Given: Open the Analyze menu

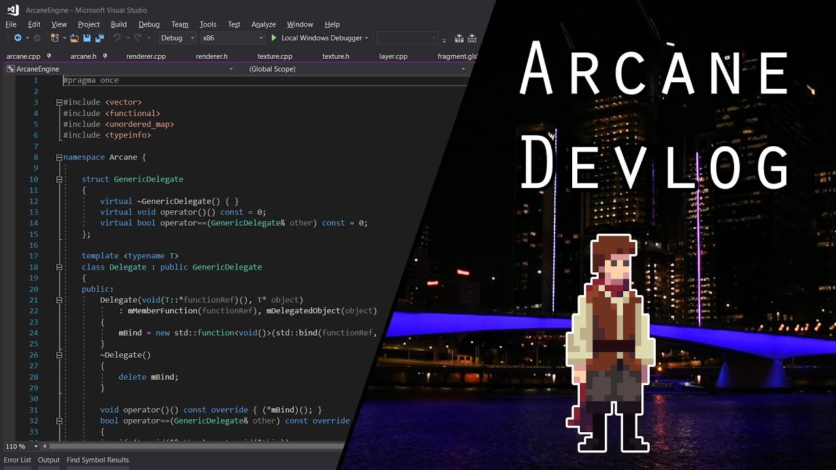Looking at the screenshot, I should (x=264, y=24).
